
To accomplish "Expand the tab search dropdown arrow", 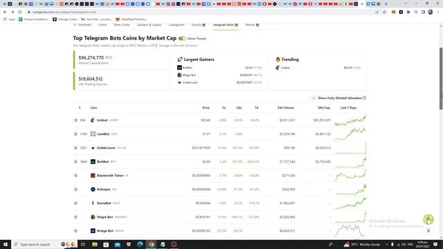I will tap(406, 3).
